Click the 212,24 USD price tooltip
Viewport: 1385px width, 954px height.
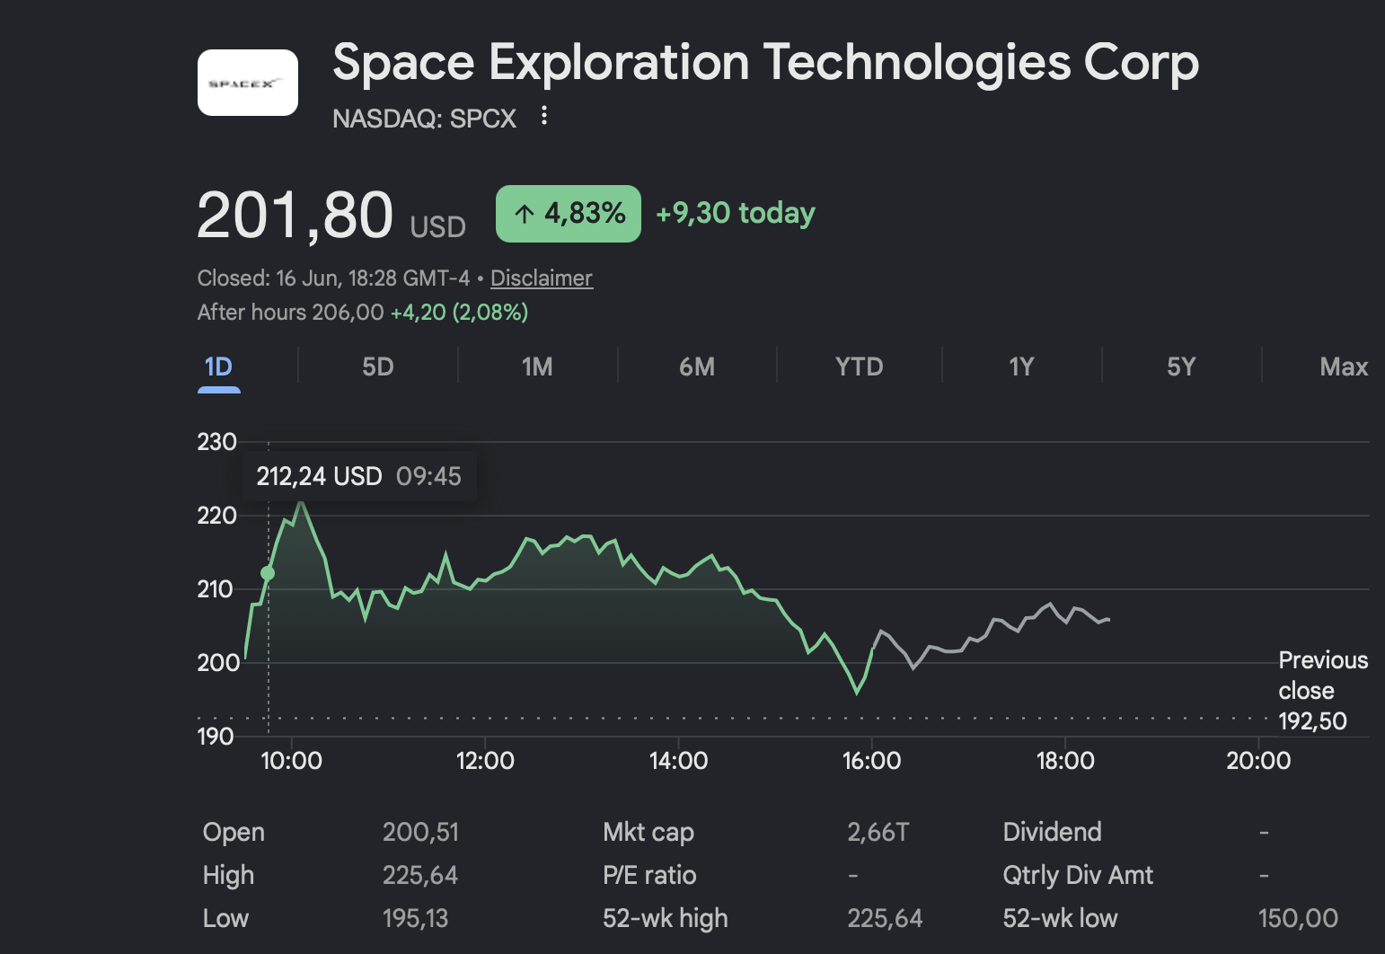(x=359, y=476)
